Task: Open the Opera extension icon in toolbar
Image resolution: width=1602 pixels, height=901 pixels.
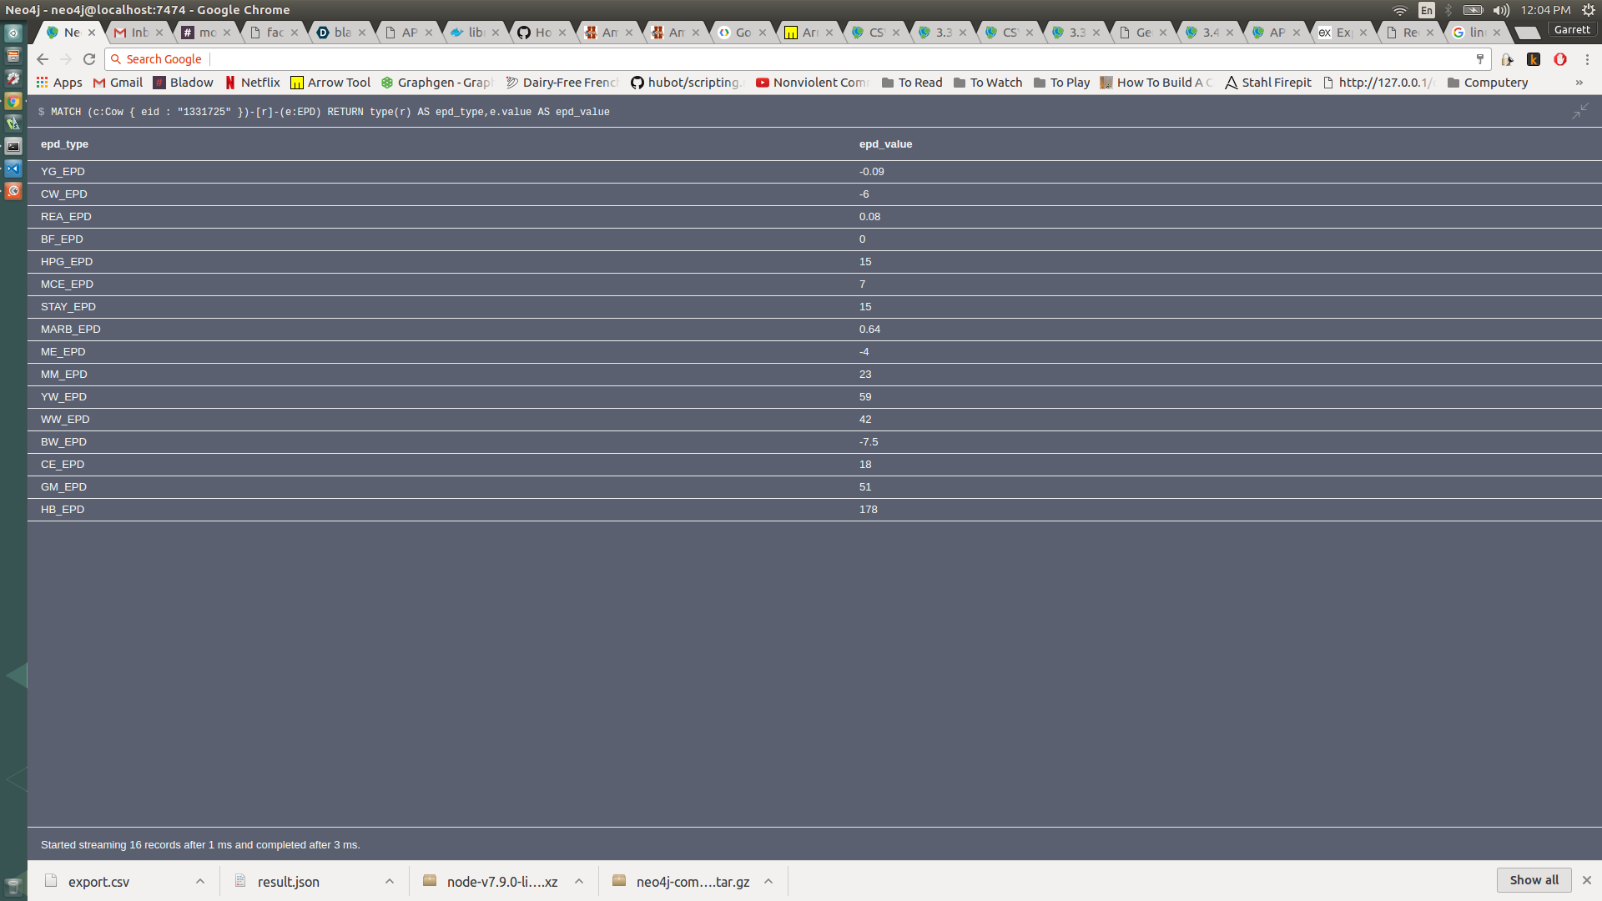Action: (x=1559, y=59)
